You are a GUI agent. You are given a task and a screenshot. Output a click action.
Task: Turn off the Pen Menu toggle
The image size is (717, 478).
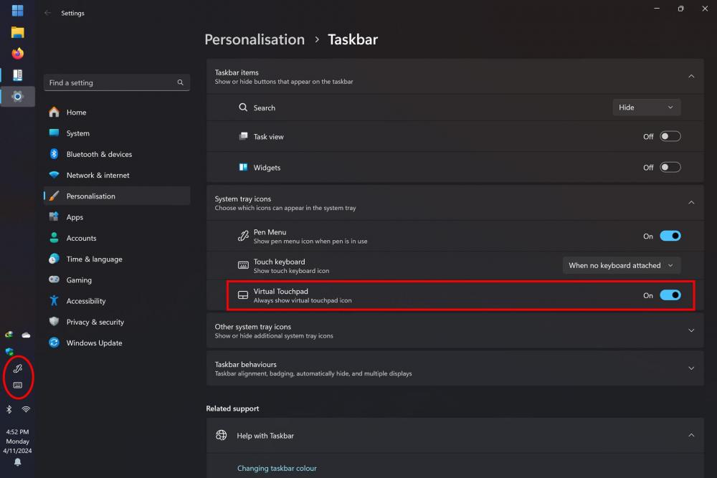(670, 236)
